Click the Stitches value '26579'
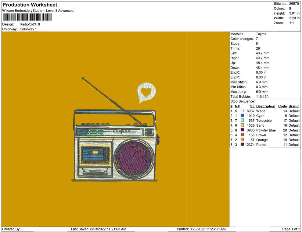 [x=294, y=4]
